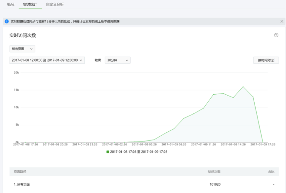Click the 页面路径 column header
Image resolution: width=286 pixels, height=193 pixels.
pyautogui.click(x=20, y=172)
